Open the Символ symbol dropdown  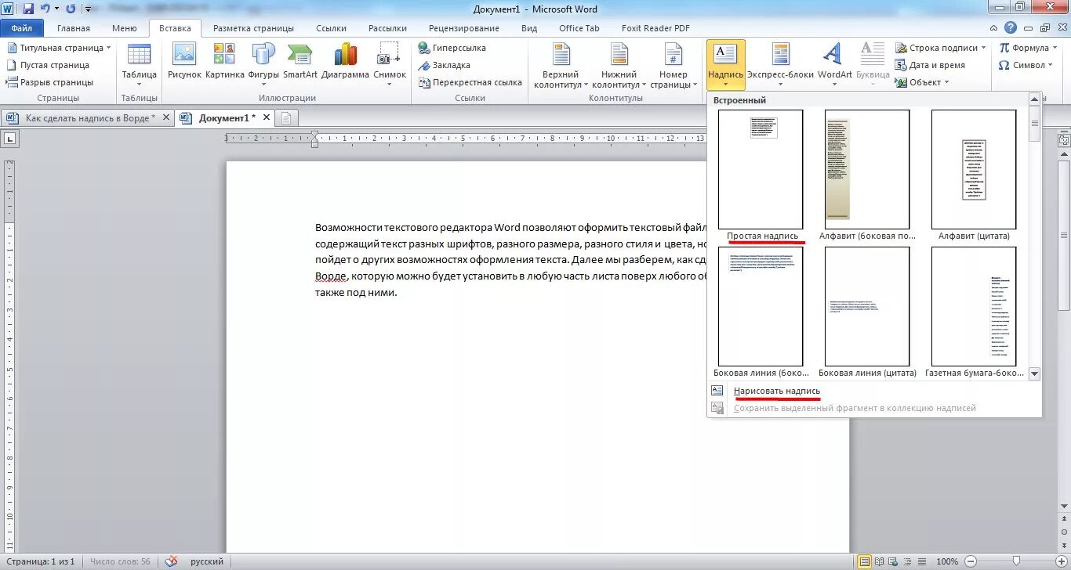tap(1027, 65)
